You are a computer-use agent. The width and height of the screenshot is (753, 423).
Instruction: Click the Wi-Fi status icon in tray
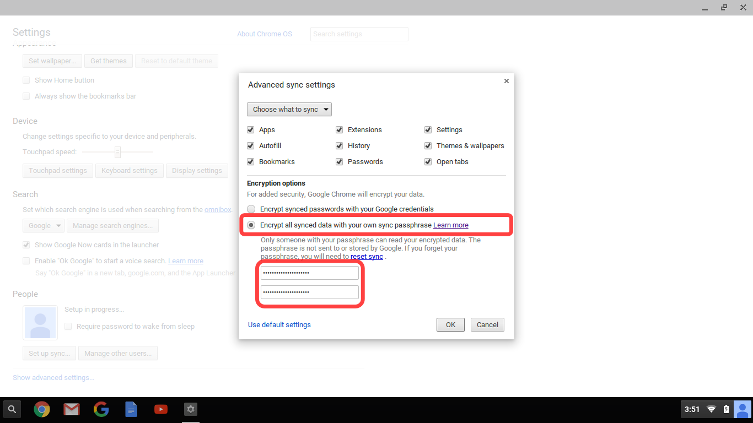point(711,409)
